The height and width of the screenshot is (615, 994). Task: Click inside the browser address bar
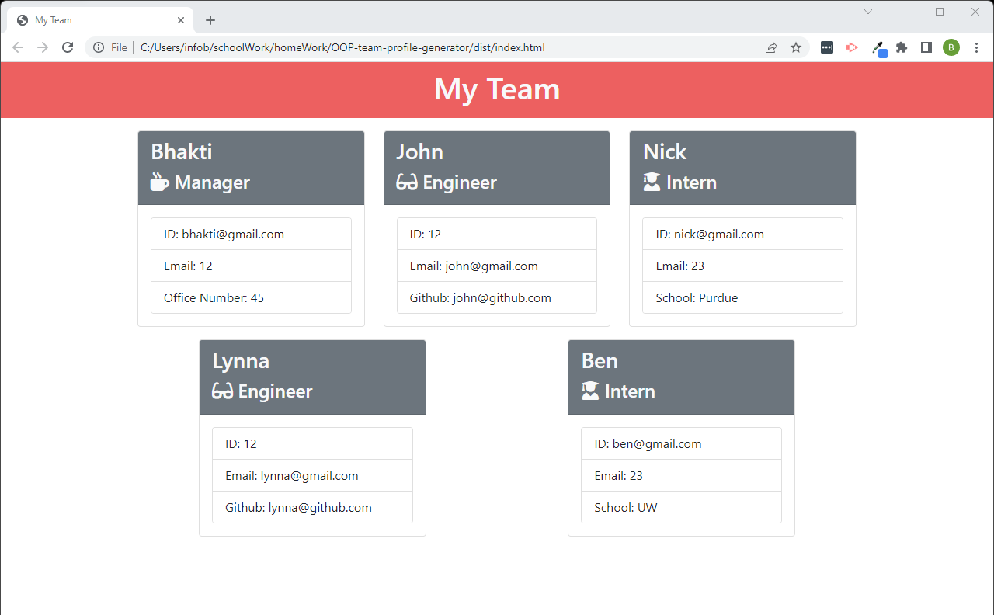tap(388, 47)
